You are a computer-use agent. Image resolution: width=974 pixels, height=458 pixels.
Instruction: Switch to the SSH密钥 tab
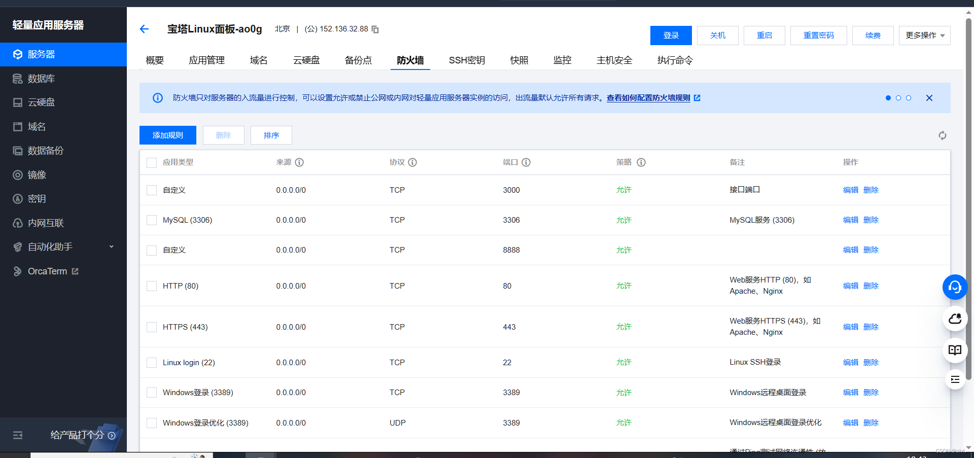(x=467, y=60)
